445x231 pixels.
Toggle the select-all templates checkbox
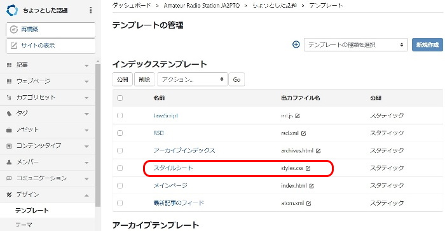pos(120,98)
